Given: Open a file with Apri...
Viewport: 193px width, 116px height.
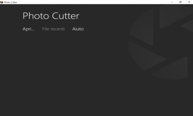Looking at the screenshot, I should pos(29,29).
